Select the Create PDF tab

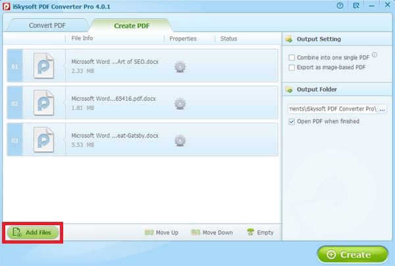point(132,26)
